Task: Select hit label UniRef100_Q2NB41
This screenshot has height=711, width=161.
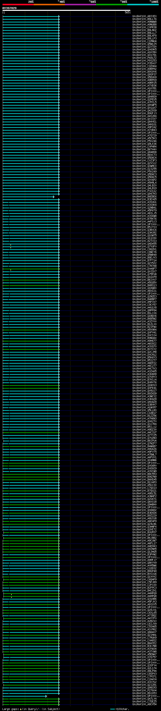Action: click(144, 208)
